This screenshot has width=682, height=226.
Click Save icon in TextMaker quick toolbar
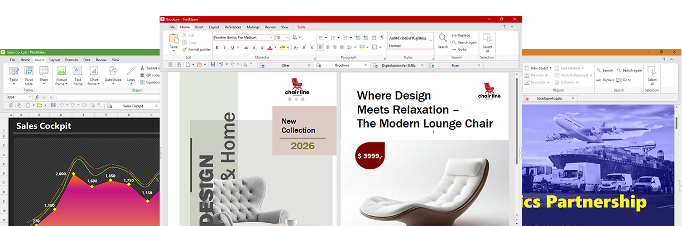coord(213,65)
